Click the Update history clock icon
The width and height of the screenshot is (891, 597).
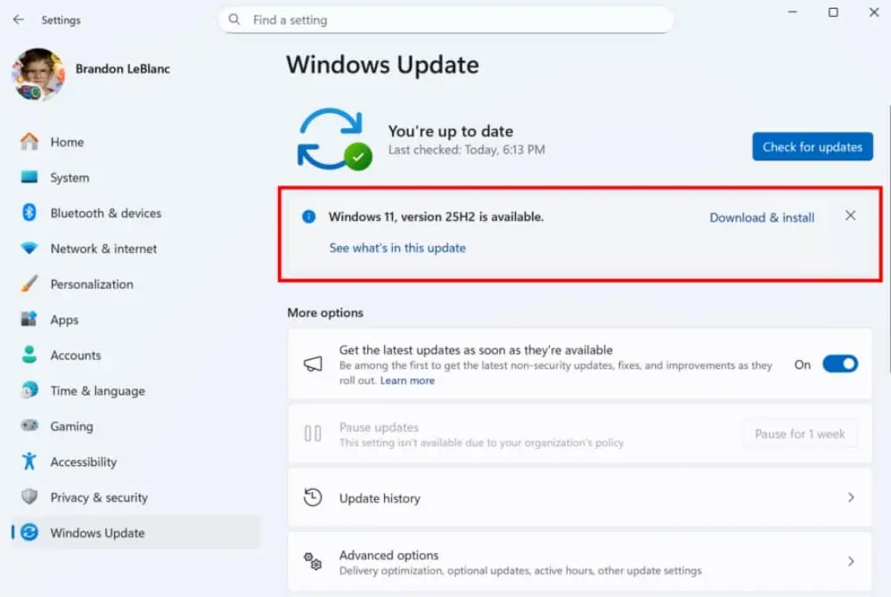(x=313, y=497)
